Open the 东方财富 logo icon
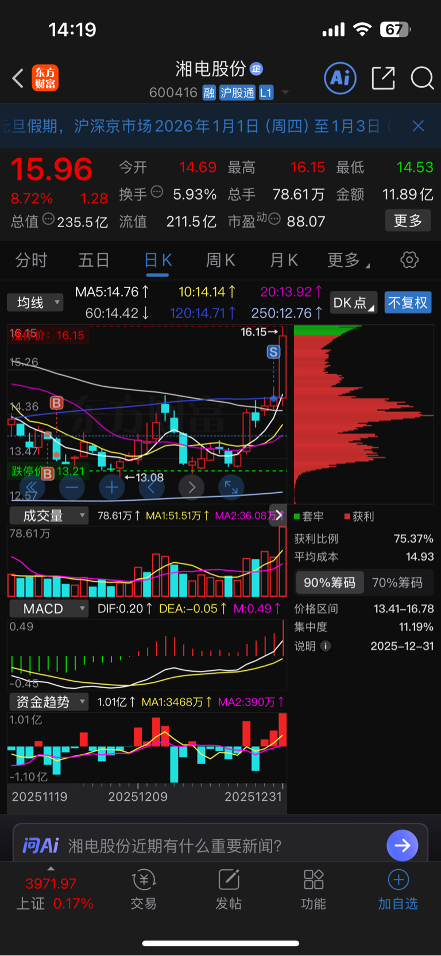Viewport: 441px width, 956px height. point(45,78)
